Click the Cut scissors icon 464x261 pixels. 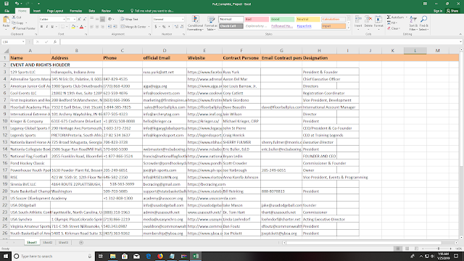[14, 17]
